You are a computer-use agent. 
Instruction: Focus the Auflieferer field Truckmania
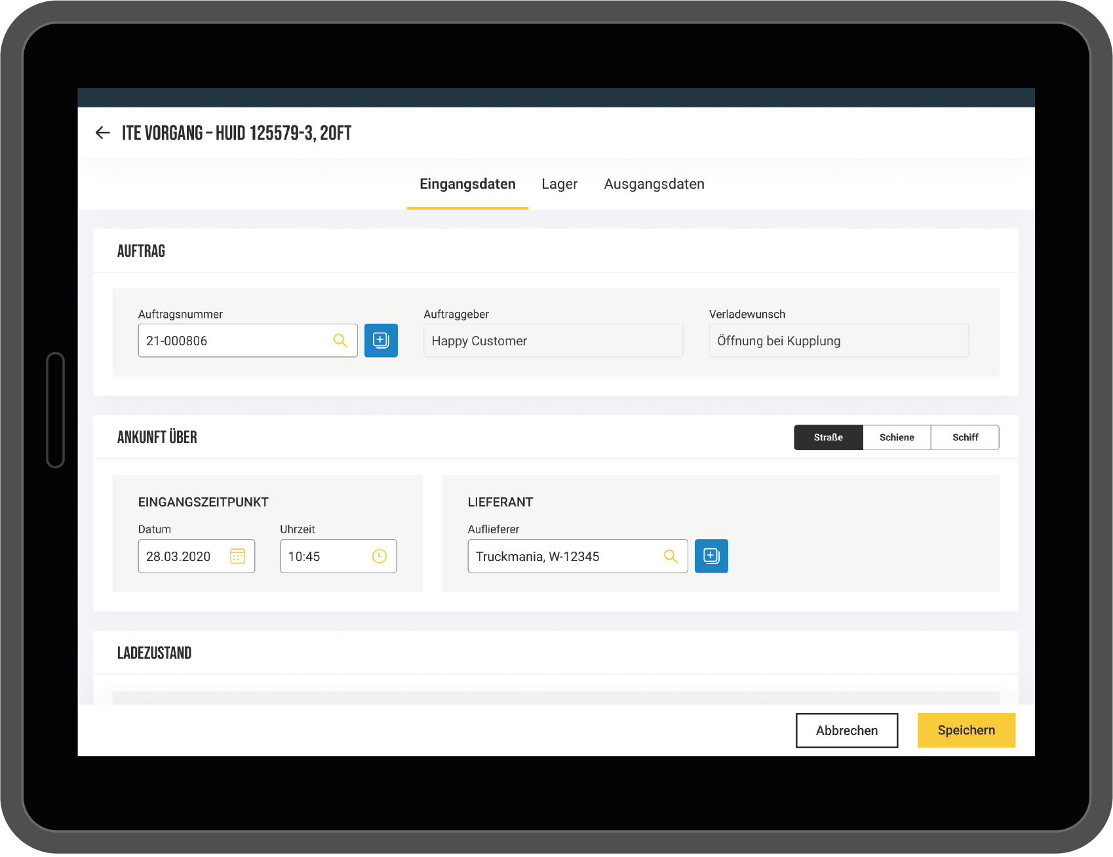pyautogui.click(x=577, y=556)
